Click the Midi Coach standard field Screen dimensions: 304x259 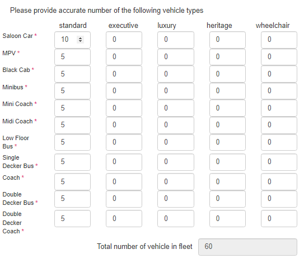72,125
